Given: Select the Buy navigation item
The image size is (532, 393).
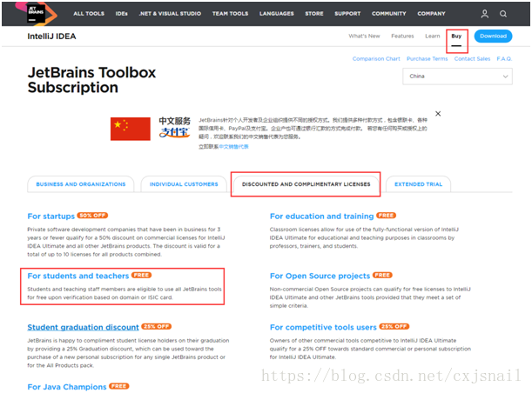Looking at the screenshot, I should tap(456, 36).
